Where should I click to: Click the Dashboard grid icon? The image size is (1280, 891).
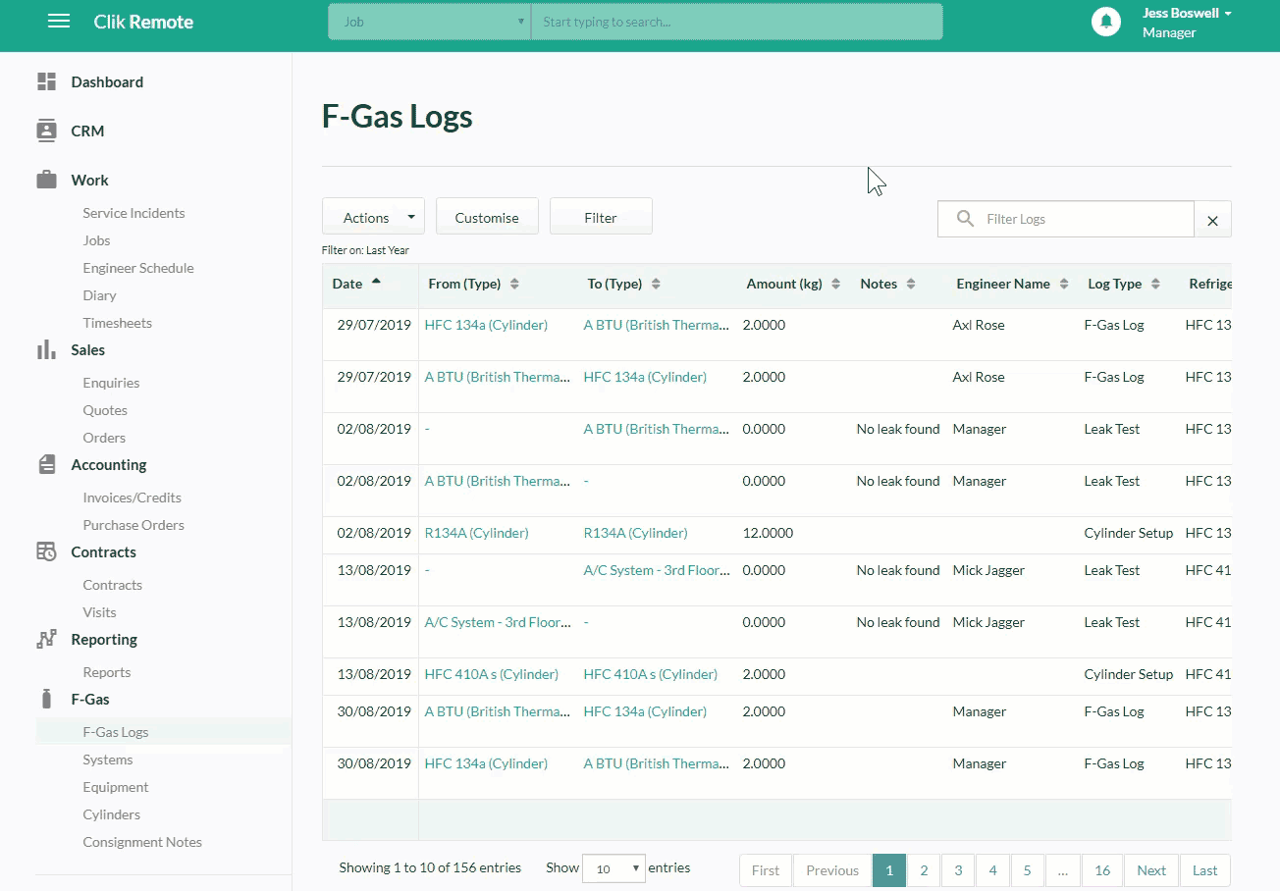point(46,81)
